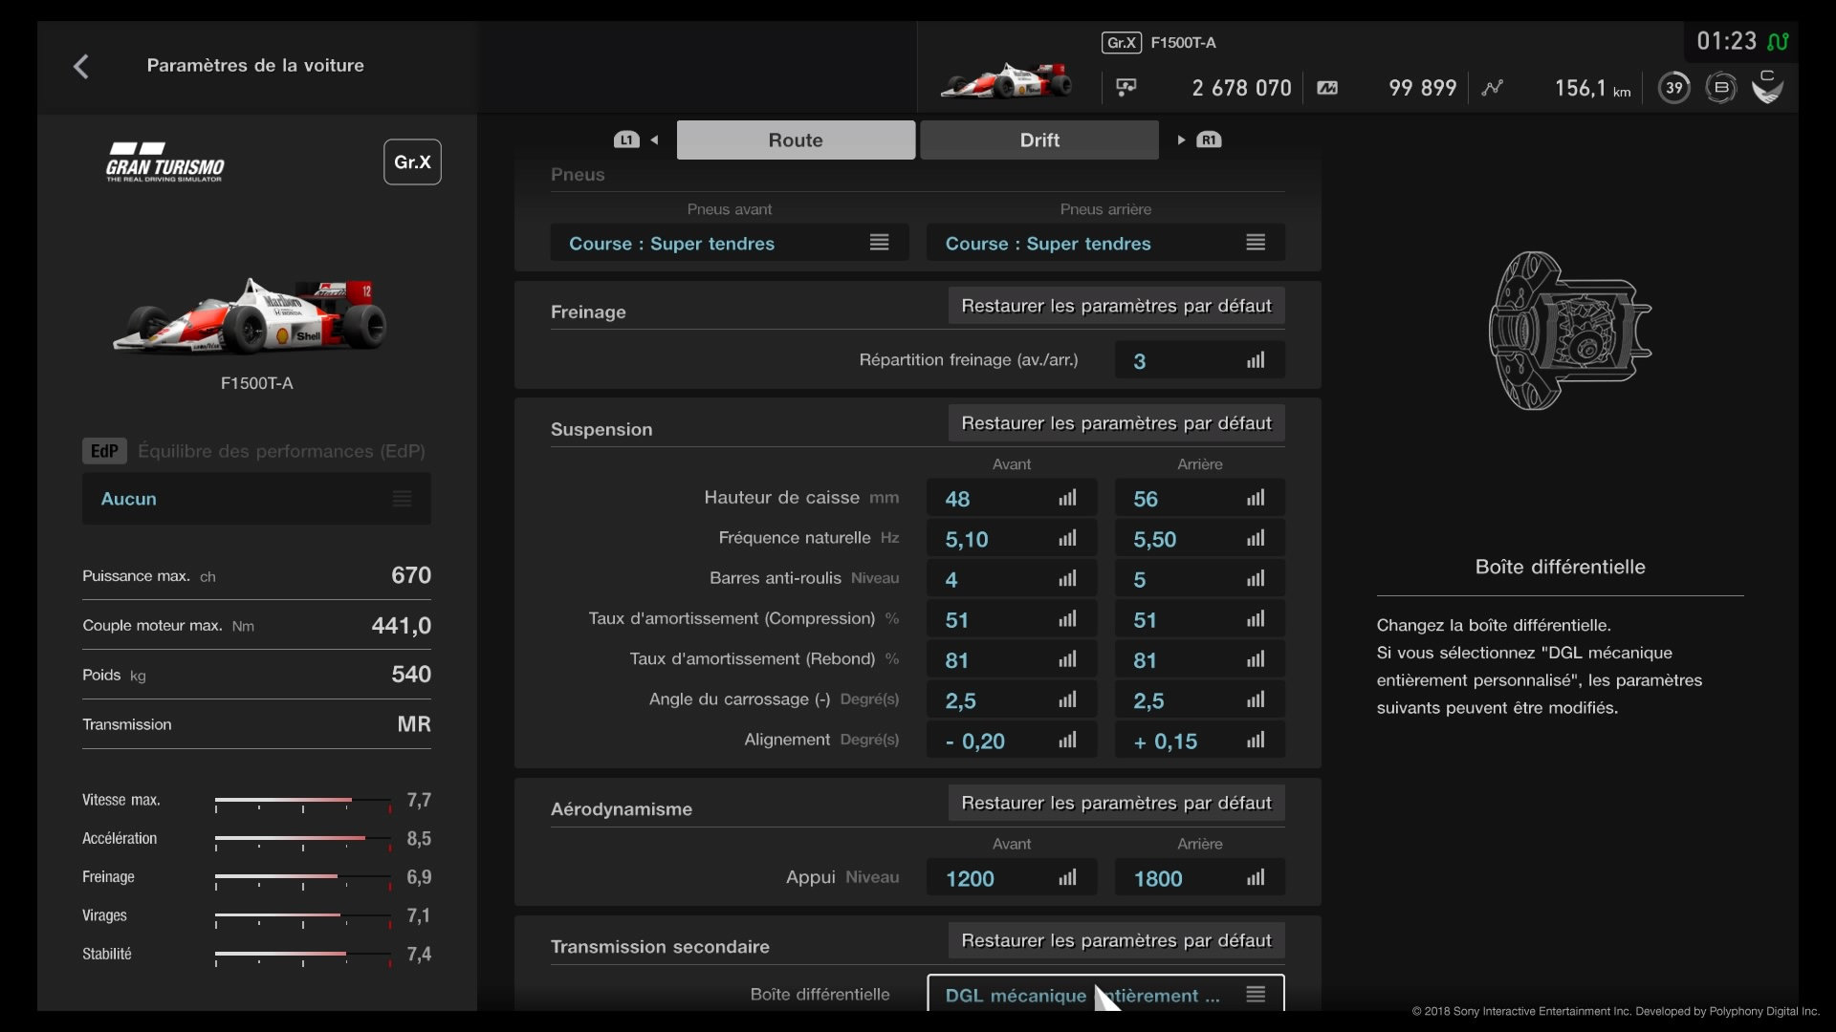Open the front tyres Course Super tendres dropdown
Image resolution: width=1836 pixels, height=1032 pixels.
pyautogui.click(x=729, y=243)
